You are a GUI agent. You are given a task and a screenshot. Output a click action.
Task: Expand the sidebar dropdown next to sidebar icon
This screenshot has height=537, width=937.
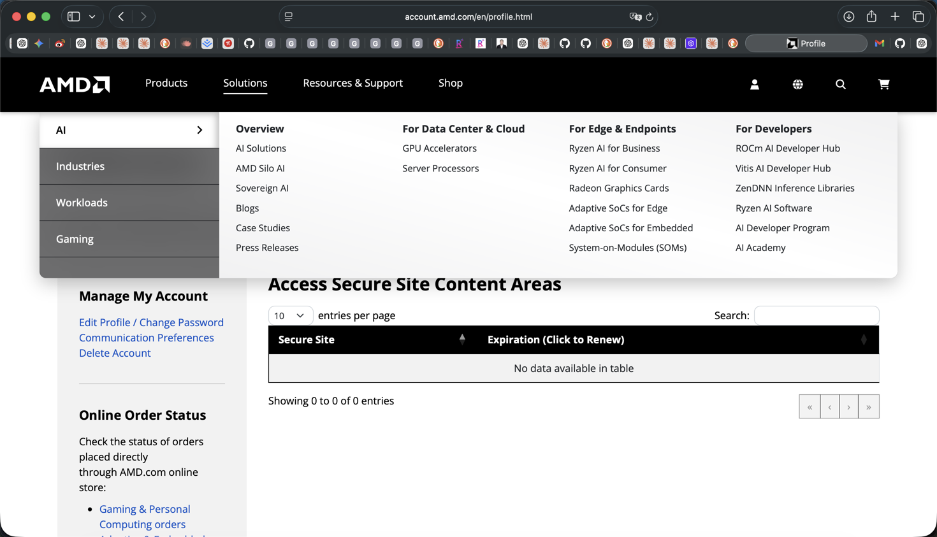(92, 17)
